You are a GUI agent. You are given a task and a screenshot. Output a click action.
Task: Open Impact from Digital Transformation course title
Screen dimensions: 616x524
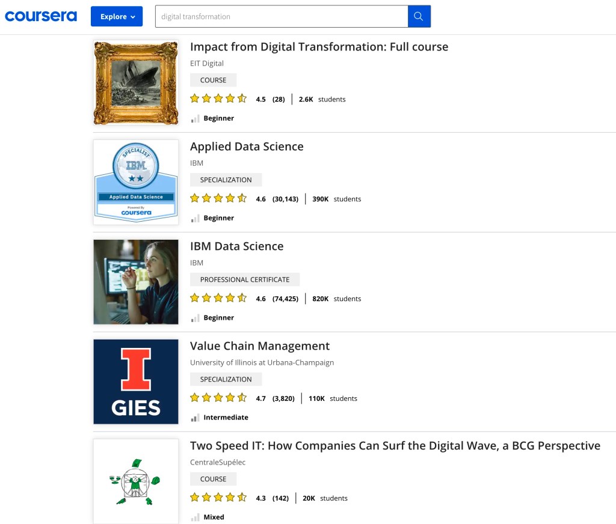(x=319, y=47)
